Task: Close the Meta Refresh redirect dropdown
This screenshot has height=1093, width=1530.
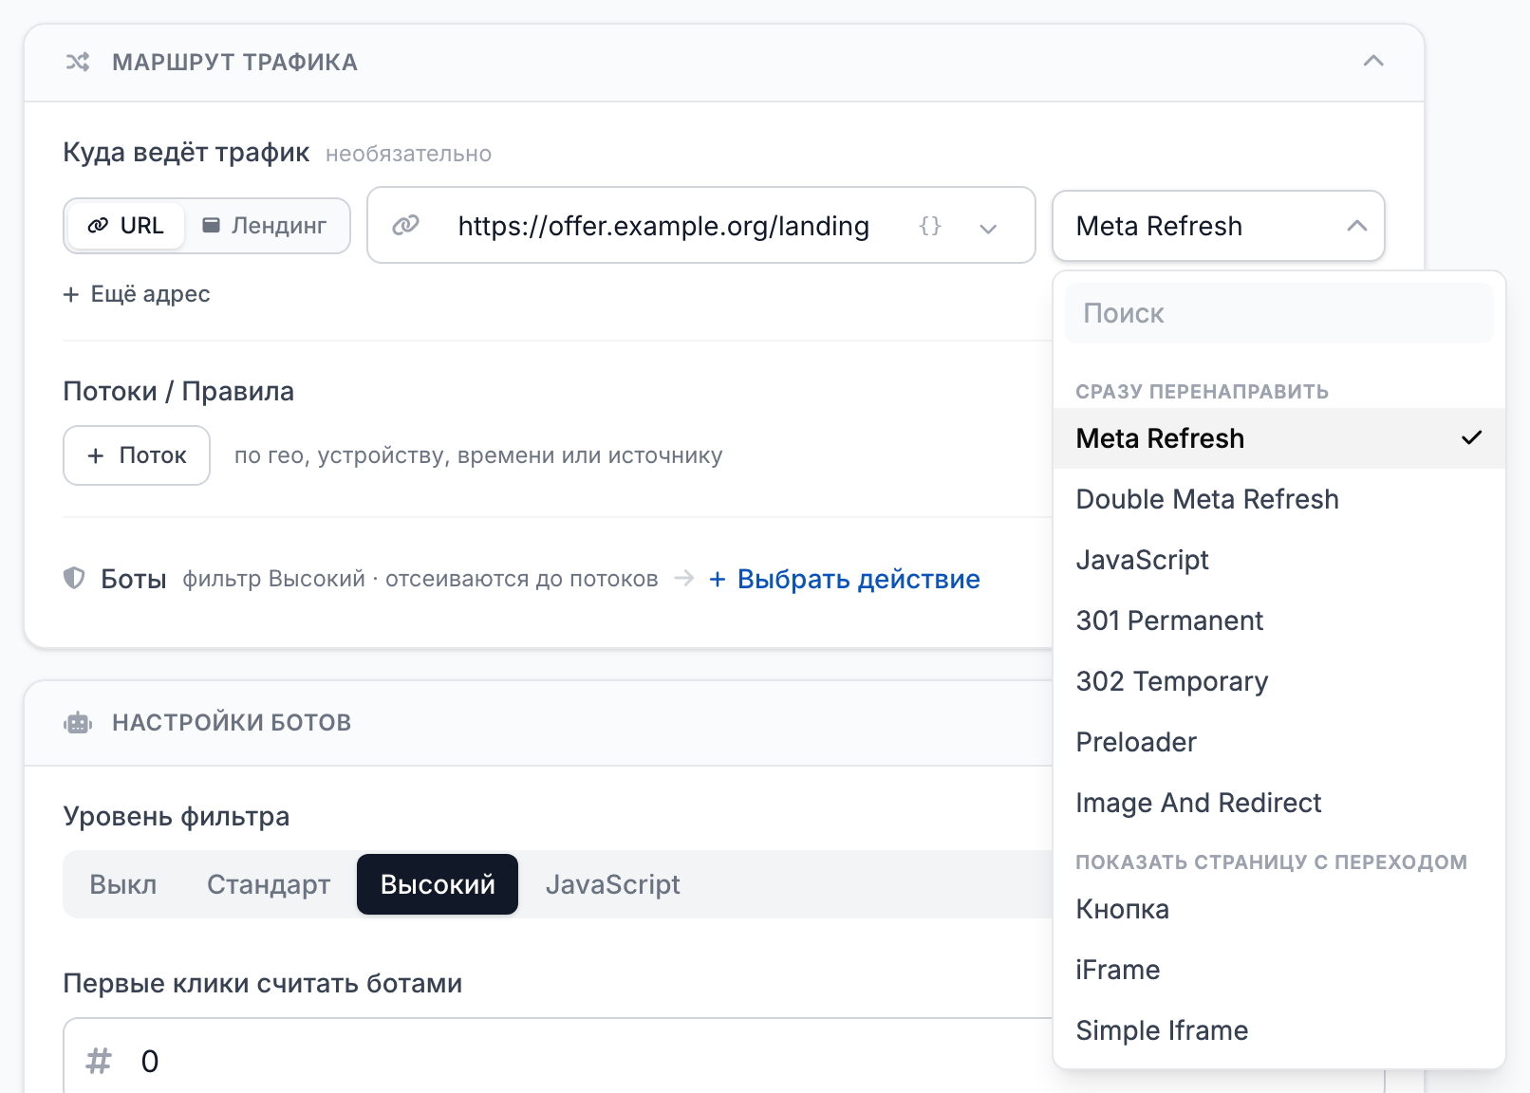Action: click(1219, 226)
